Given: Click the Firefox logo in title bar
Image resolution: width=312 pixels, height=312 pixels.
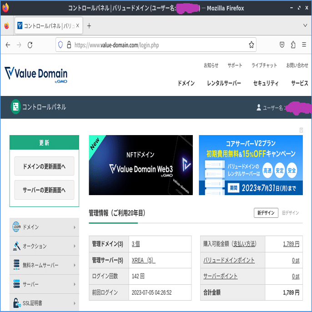Looking at the screenshot, I should (x=5, y=8).
